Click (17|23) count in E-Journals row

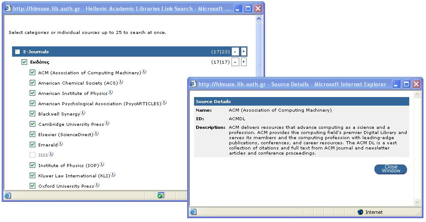tap(220, 52)
